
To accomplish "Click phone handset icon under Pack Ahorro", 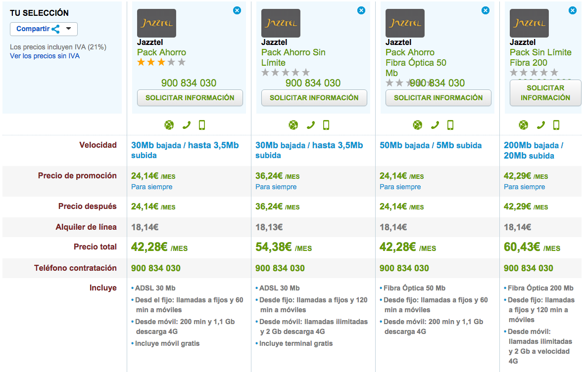I will tap(186, 125).
